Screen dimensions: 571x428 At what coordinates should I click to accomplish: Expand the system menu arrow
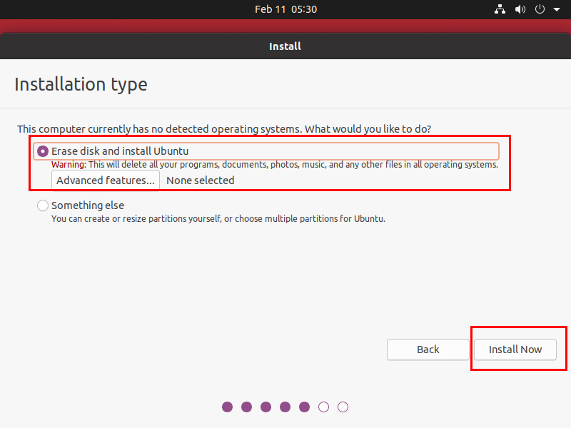pyautogui.click(x=557, y=9)
